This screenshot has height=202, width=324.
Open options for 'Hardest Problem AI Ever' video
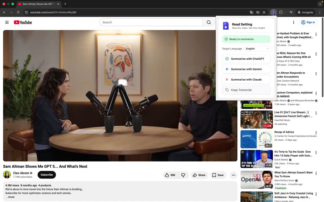point(316,34)
